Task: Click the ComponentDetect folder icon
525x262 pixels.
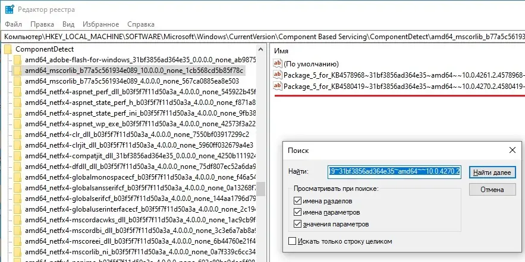Action: [x=8, y=49]
